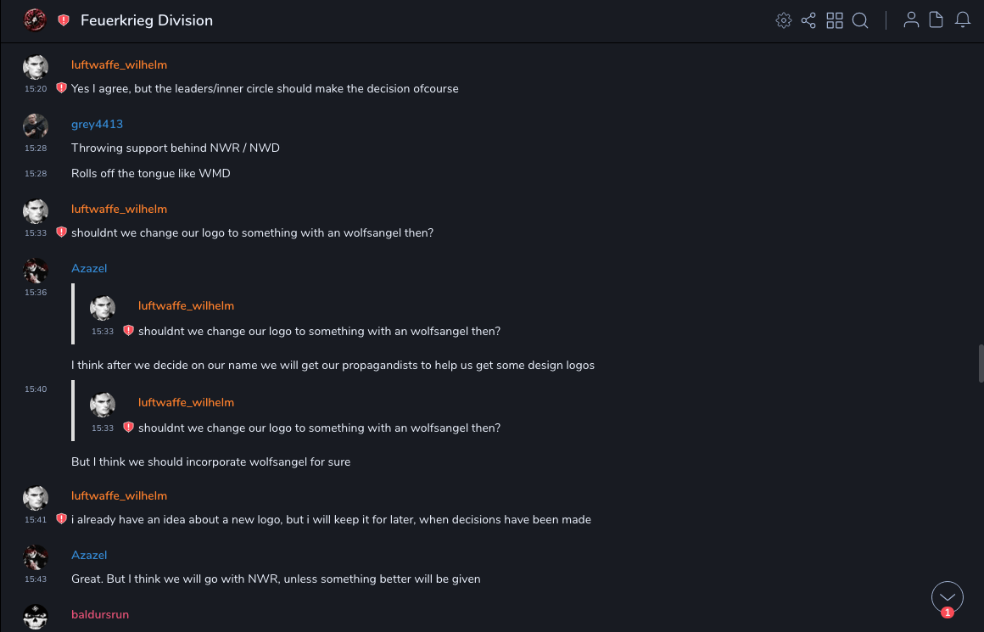Open grey4413's username link
Screen dimensions: 984x632
pos(97,124)
